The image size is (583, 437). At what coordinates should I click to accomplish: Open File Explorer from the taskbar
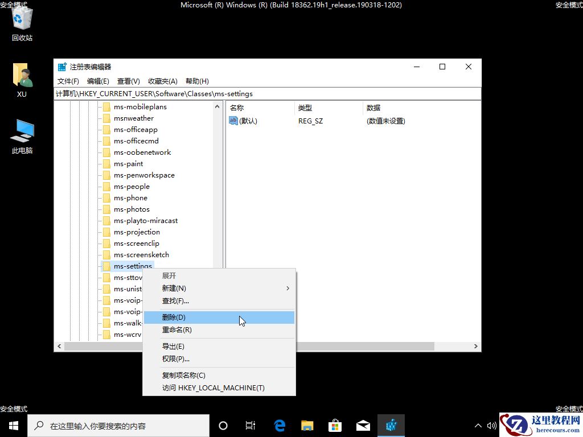[307, 425]
